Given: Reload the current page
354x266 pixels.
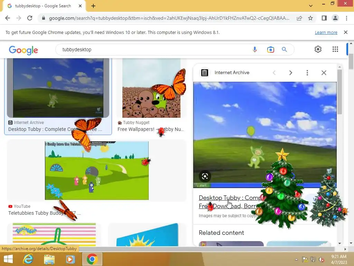Looking at the screenshot, I should pos(30,18).
